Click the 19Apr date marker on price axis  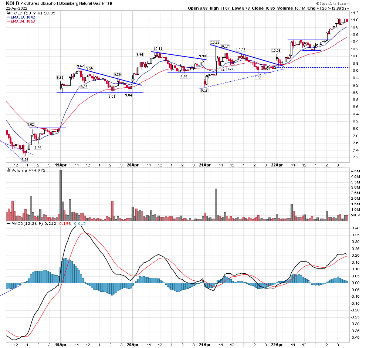pos(61,165)
